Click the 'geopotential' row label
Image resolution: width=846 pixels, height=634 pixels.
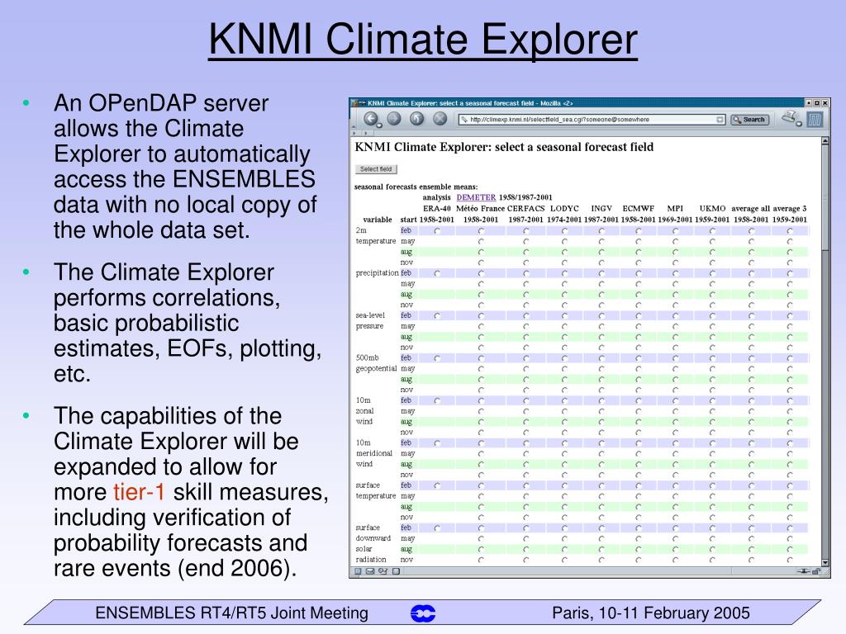pos(376,369)
